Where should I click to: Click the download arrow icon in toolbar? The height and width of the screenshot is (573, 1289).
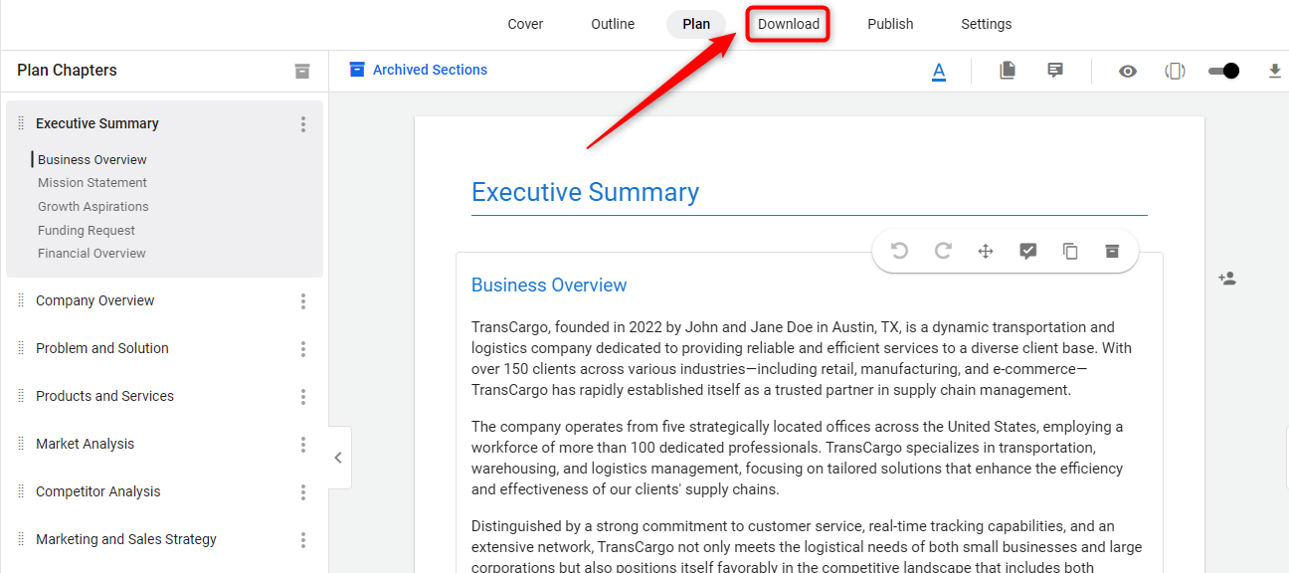click(x=1275, y=71)
